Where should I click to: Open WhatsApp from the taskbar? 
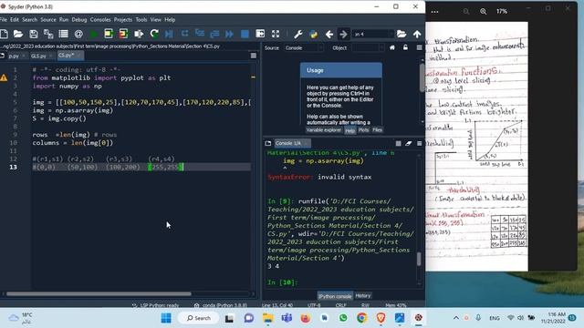point(343,318)
